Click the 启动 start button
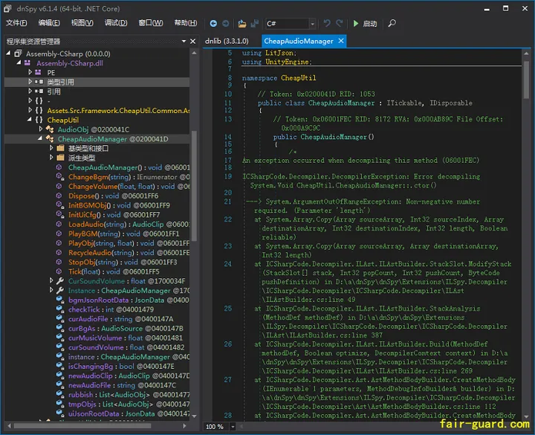This screenshot has width=535, height=435. pos(369,24)
